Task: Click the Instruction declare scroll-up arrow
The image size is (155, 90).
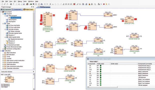Action: point(33,74)
